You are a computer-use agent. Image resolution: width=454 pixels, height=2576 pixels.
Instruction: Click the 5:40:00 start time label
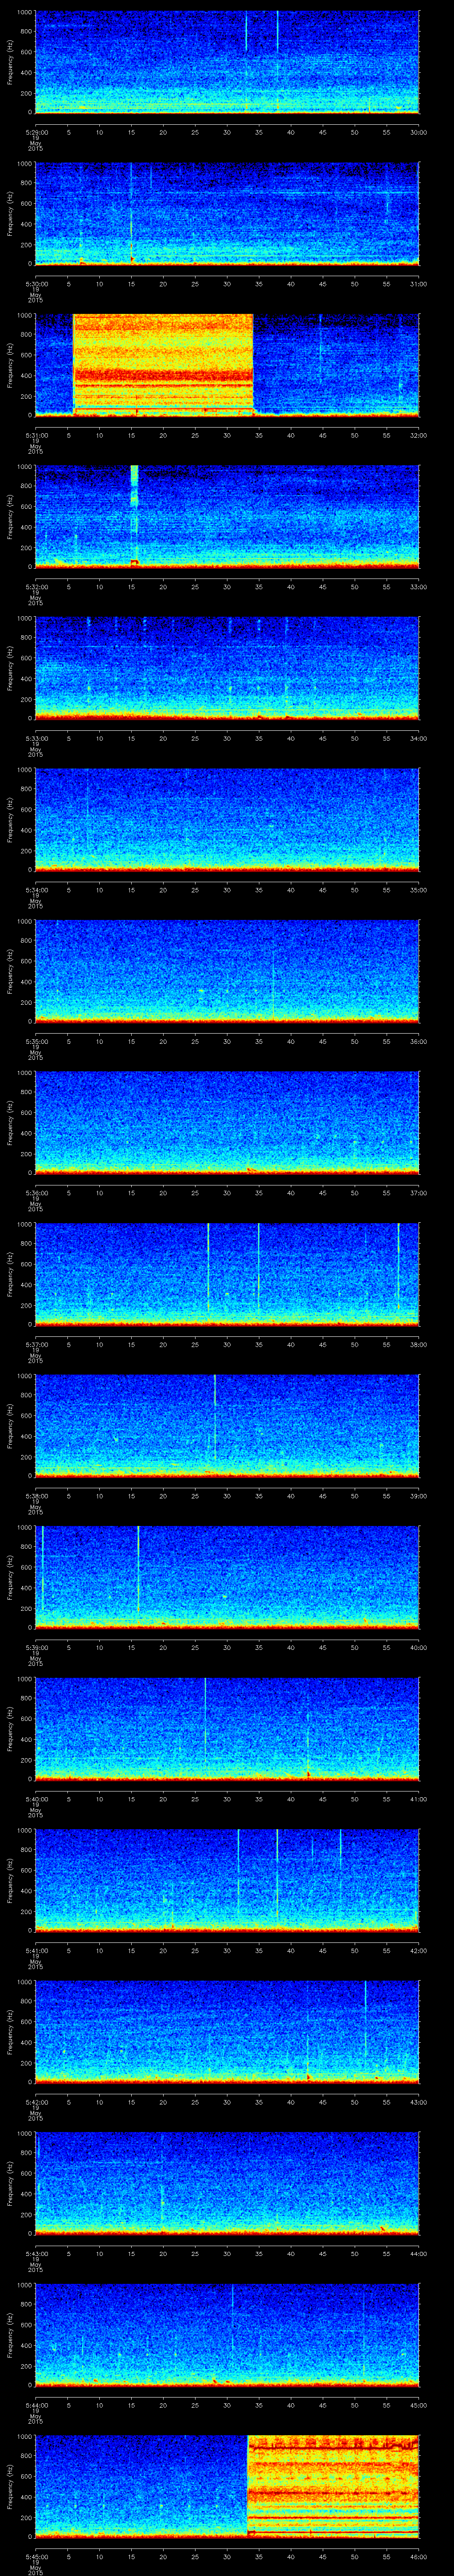click(x=36, y=1799)
